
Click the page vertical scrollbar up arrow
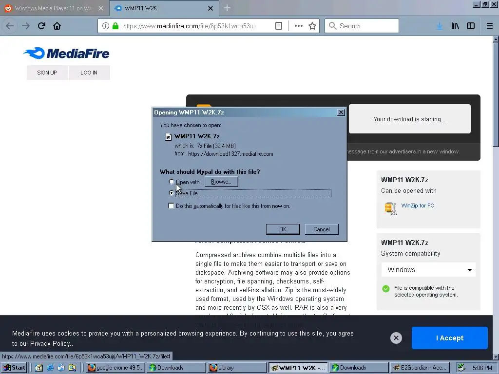496,39
